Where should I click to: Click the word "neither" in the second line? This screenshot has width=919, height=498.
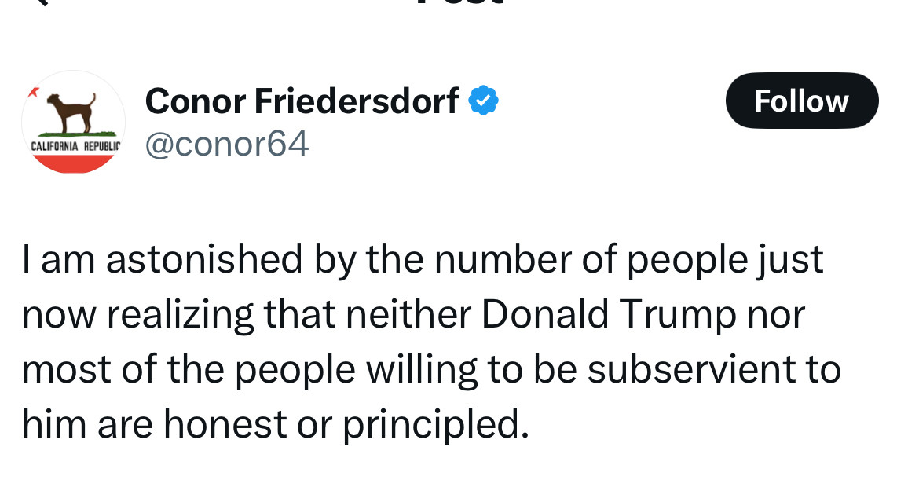click(x=408, y=314)
